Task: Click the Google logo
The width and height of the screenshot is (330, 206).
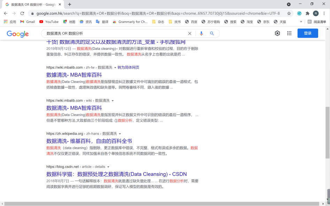Action: coord(18,34)
